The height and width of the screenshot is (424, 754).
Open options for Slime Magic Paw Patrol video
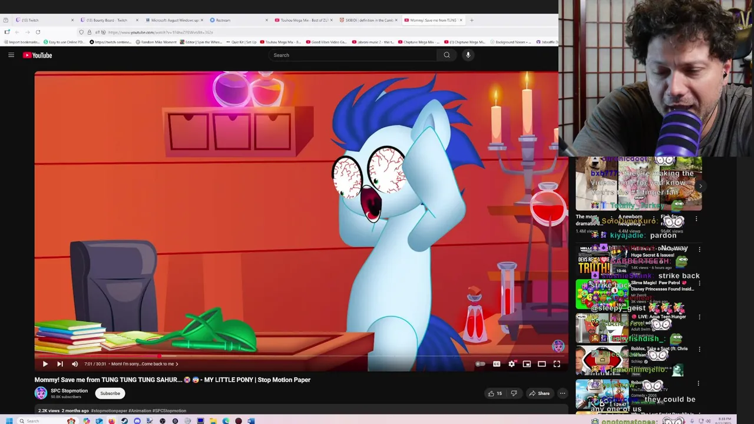[x=699, y=283]
